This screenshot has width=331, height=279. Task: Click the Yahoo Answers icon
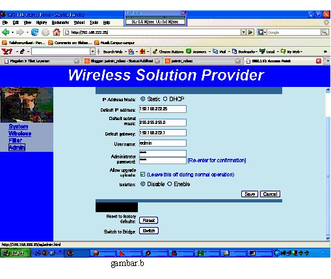[x=189, y=51]
